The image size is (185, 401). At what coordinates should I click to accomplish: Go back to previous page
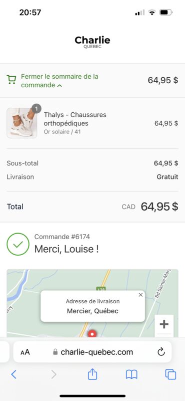[14, 374]
